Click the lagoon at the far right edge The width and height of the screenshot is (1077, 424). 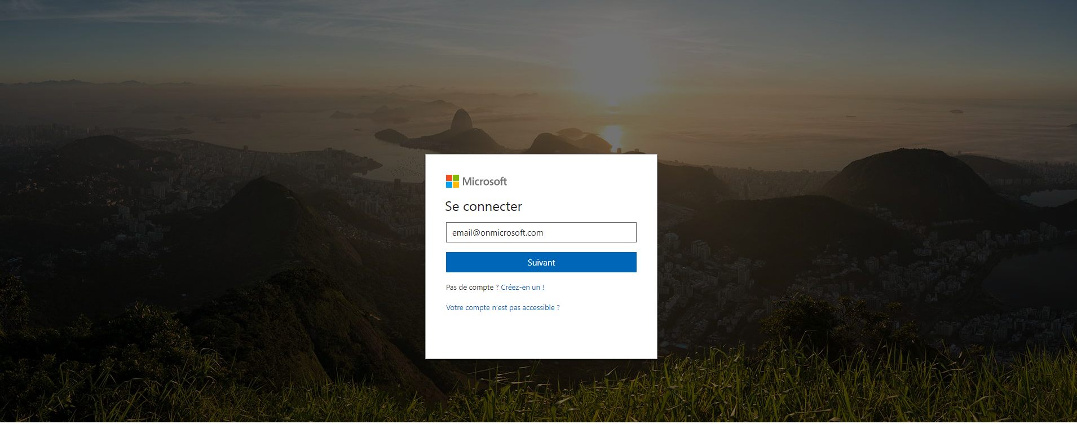(1049, 197)
